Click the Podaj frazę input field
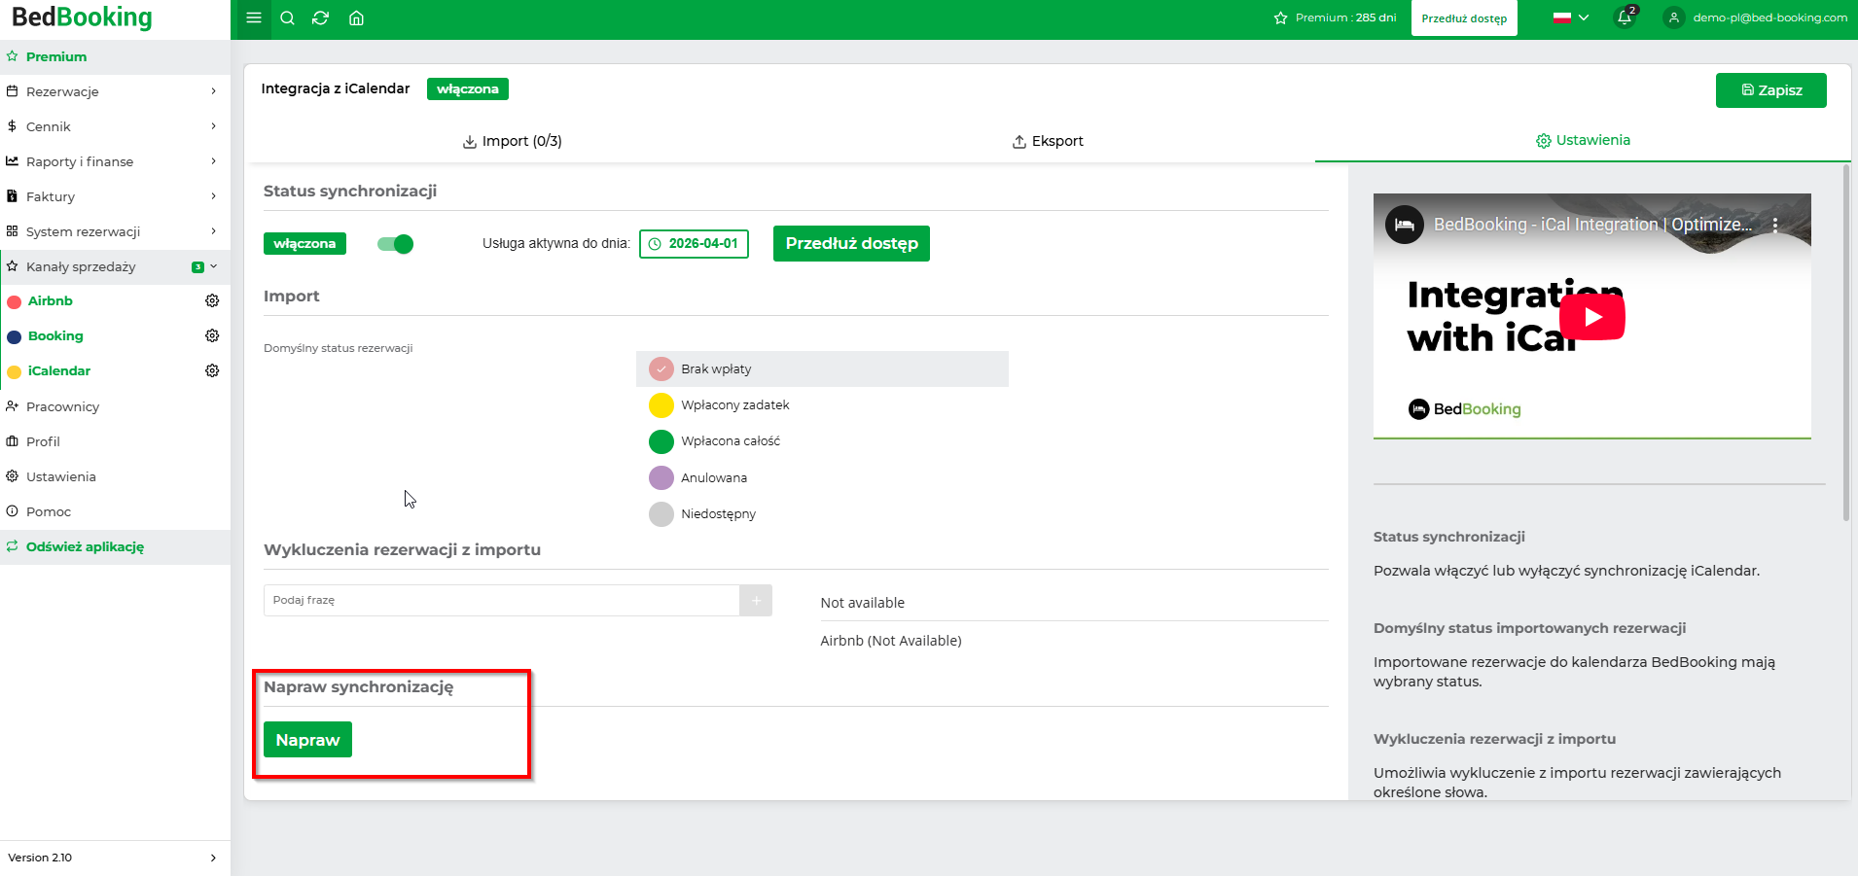This screenshot has width=1858, height=876. click(x=502, y=600)
